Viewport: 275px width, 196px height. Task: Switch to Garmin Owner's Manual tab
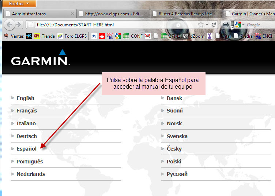(249, 14)
